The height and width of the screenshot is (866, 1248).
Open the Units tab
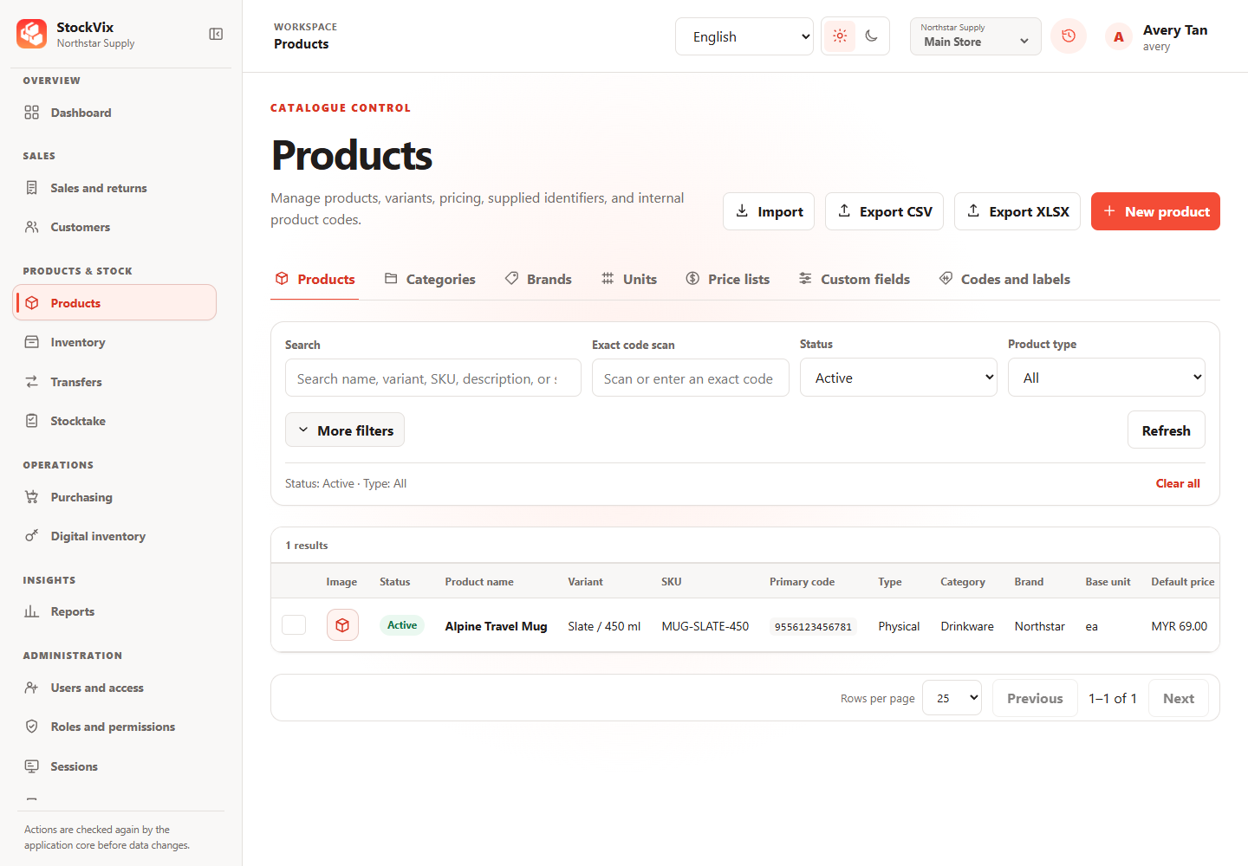[x=629, y=279]
